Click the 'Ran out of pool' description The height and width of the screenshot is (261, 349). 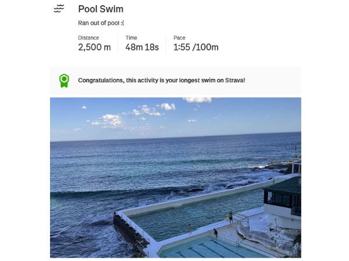[x=101, y=24]
